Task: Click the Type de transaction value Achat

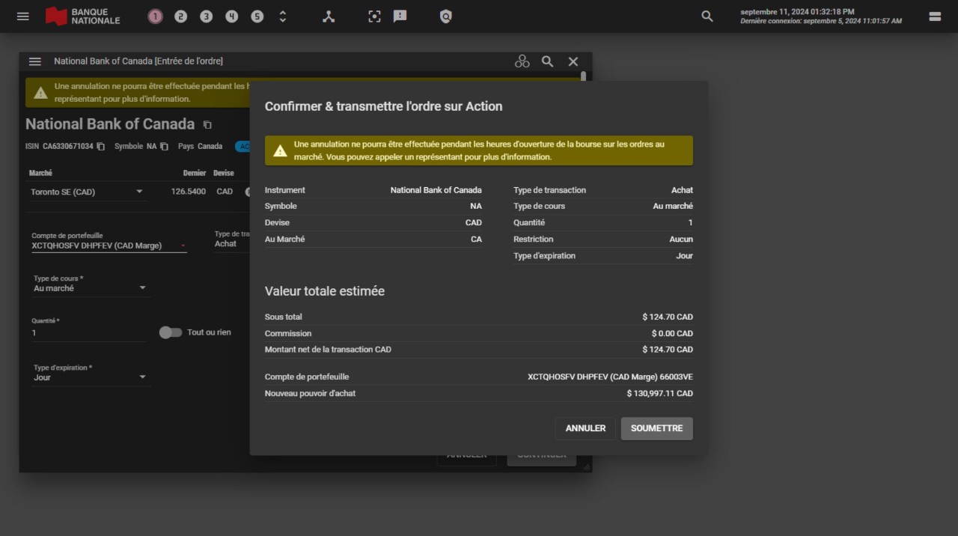Action: (x=682, y=190)
